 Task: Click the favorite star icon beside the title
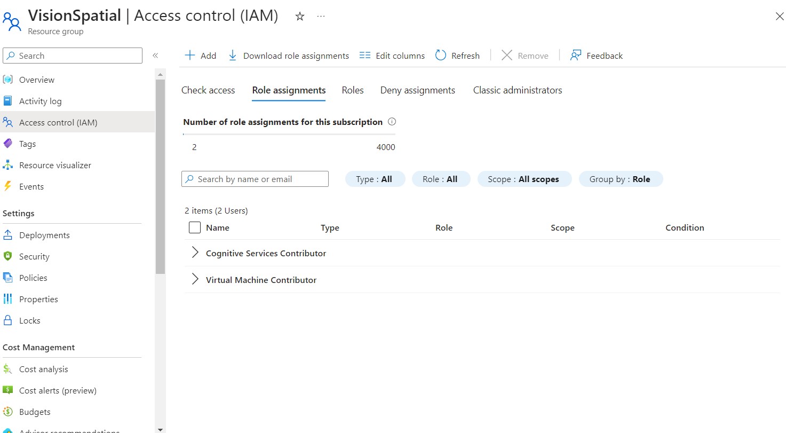click(x=300, y=17)
